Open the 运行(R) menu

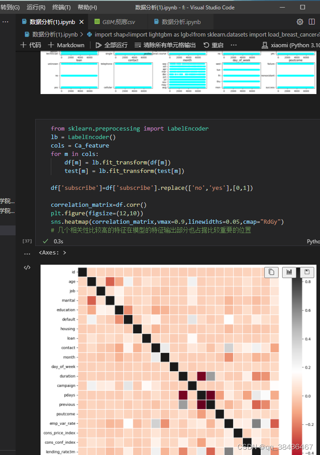36,7
